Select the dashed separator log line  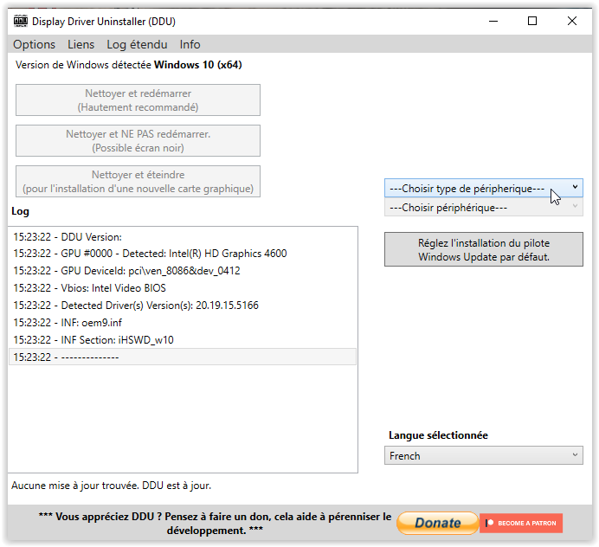(183, 357)
